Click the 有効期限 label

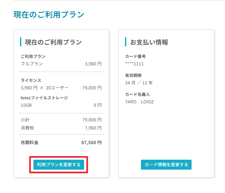point(133,75)
